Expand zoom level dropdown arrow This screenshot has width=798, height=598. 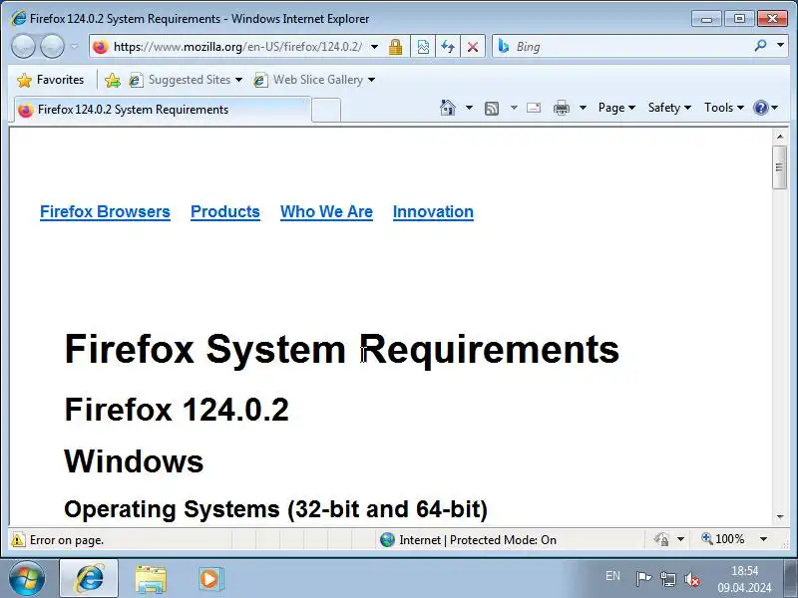pyautogui.click(x=763, y=539)
